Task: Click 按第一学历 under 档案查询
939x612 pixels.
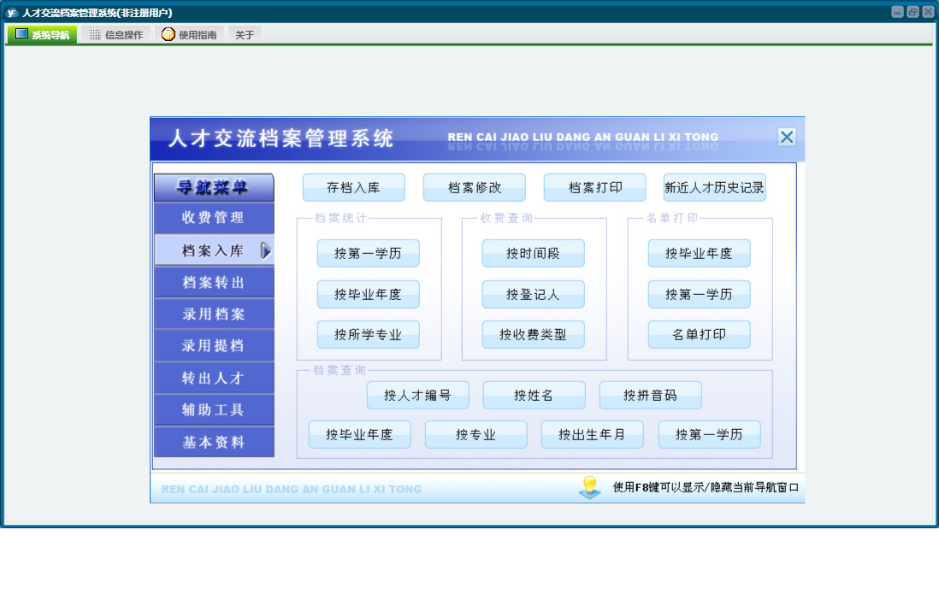Action: 710,434
